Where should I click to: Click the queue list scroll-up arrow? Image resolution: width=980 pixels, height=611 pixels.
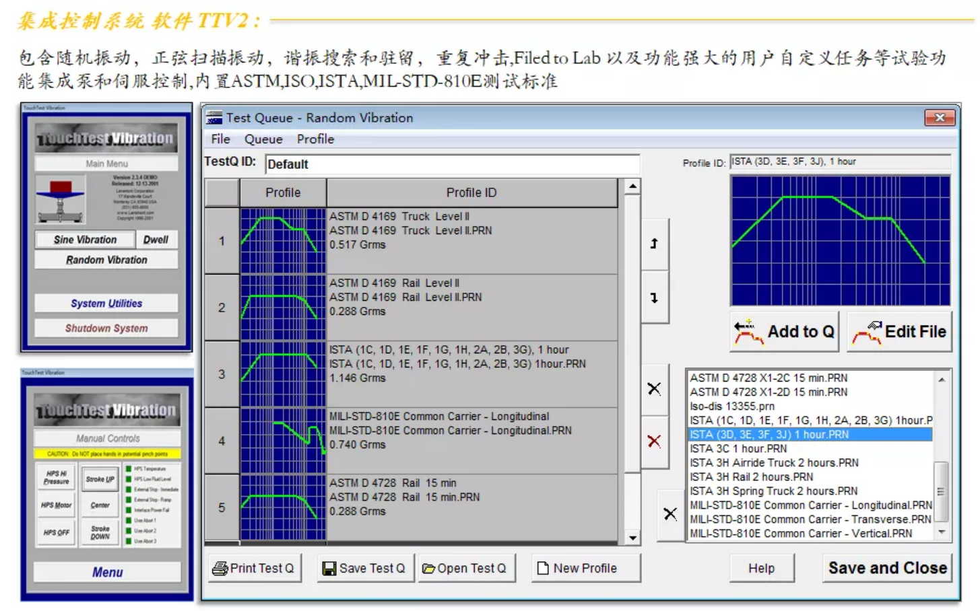coord(632,186)
